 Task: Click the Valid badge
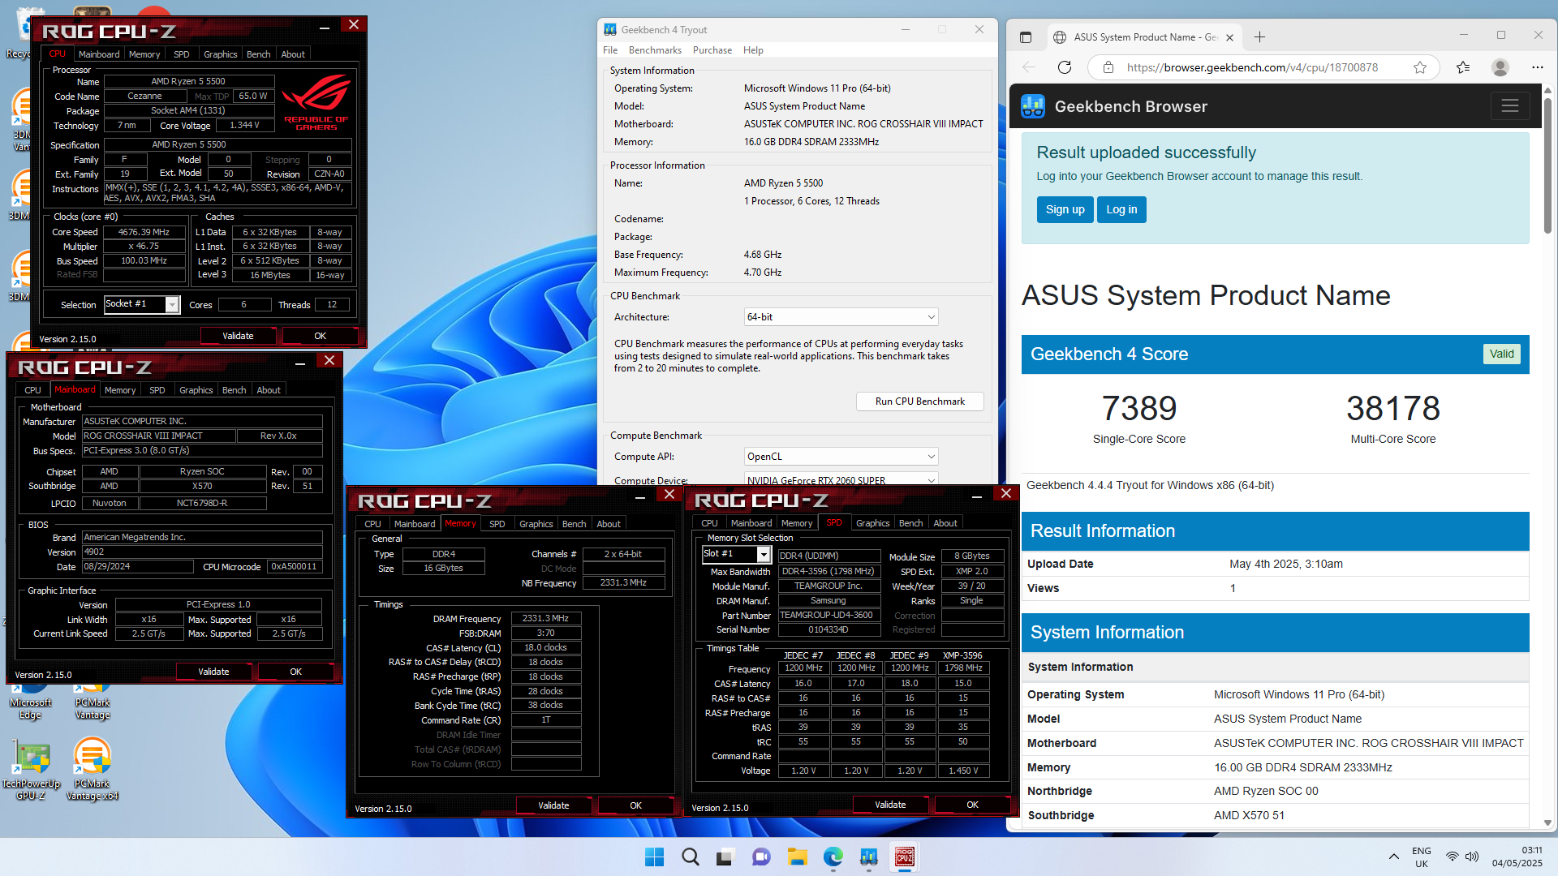pyautogui.click(x=1501, y=354)
